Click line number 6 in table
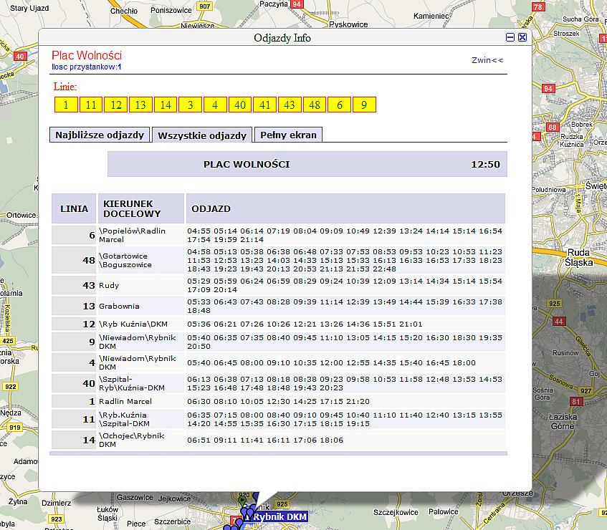The image size is (607, 530). tap(92, 235)
